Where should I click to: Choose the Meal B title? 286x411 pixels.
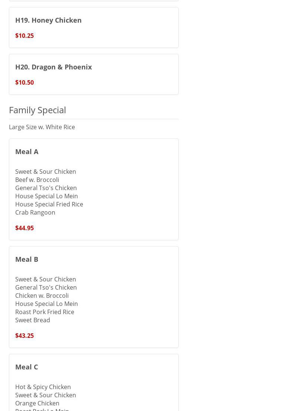point(27,259)
